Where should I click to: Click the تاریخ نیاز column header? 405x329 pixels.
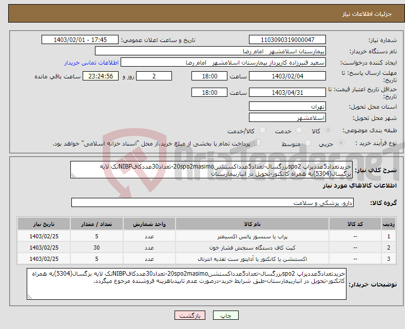pos(44,224)
